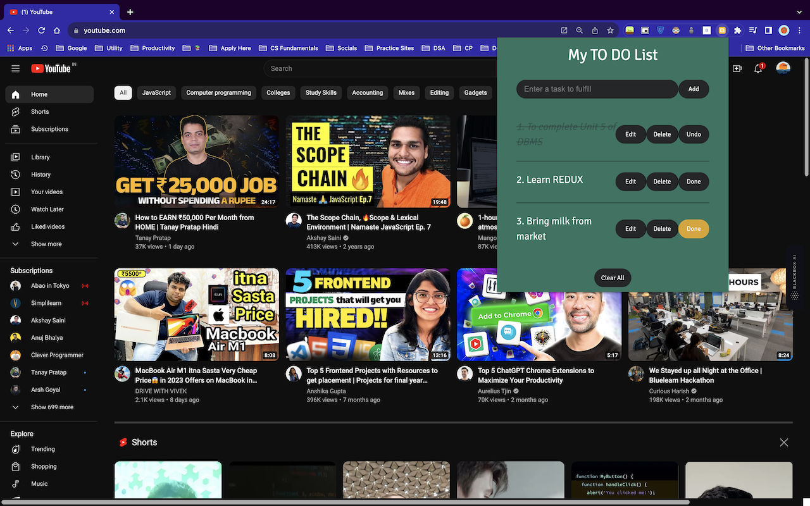Viewport: 810px width, 506px height.
Task: Click the zoom magnifier icon in the address bar
Action: 579,30
